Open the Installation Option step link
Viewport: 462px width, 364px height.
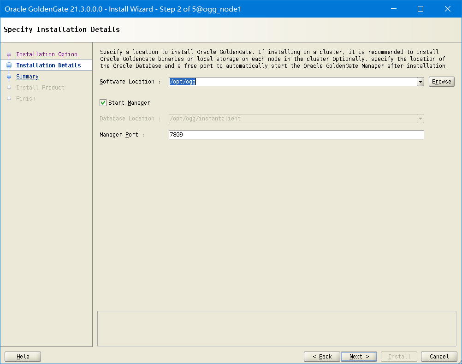(47, 54)
